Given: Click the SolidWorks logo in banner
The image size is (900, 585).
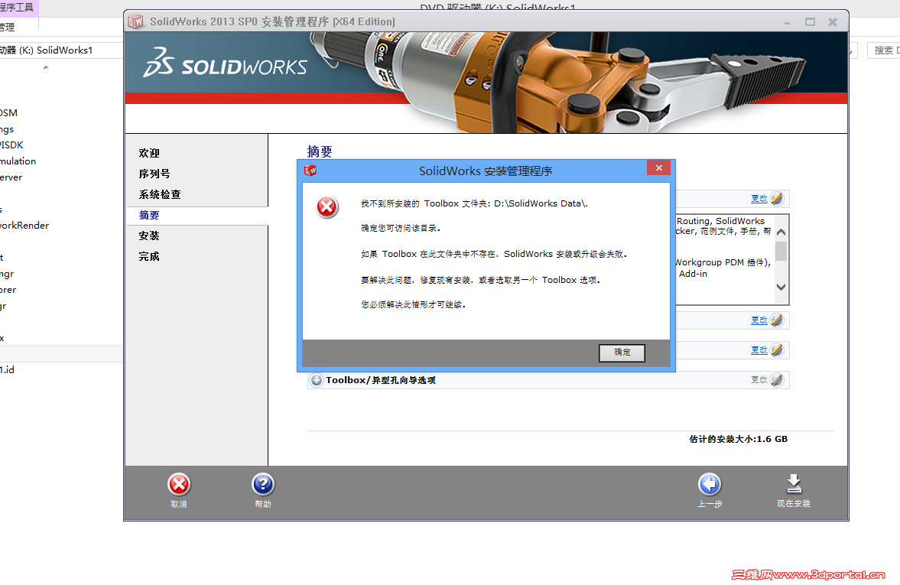Looking at the screenshot, I should 225,63.
